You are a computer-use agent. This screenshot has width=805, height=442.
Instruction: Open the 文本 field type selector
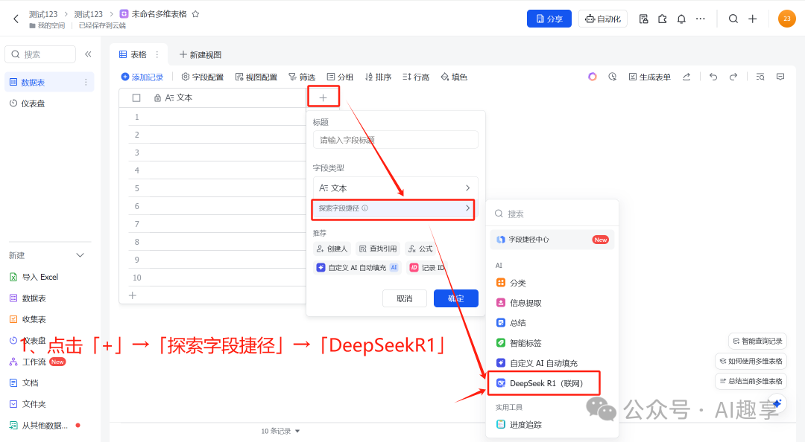(x=395, y=188)
